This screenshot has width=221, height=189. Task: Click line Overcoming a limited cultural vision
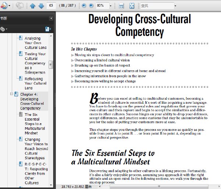pyautogui.click(x=102, y=60)
